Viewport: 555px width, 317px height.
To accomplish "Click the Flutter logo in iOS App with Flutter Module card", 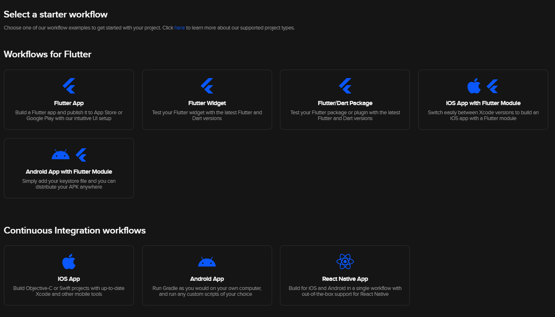I will [493, 86].
